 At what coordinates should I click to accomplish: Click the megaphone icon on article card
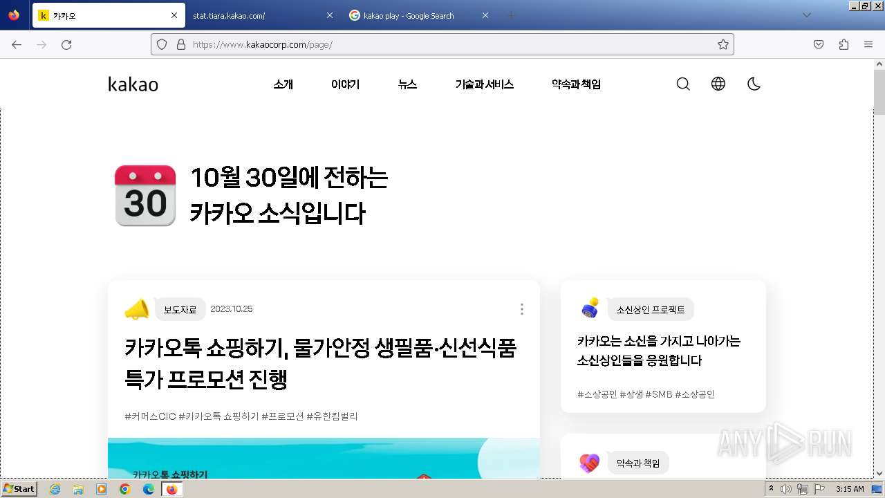[137, 309]
